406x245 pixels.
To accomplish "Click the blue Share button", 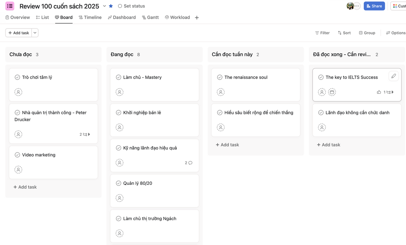I will point(374,6).
